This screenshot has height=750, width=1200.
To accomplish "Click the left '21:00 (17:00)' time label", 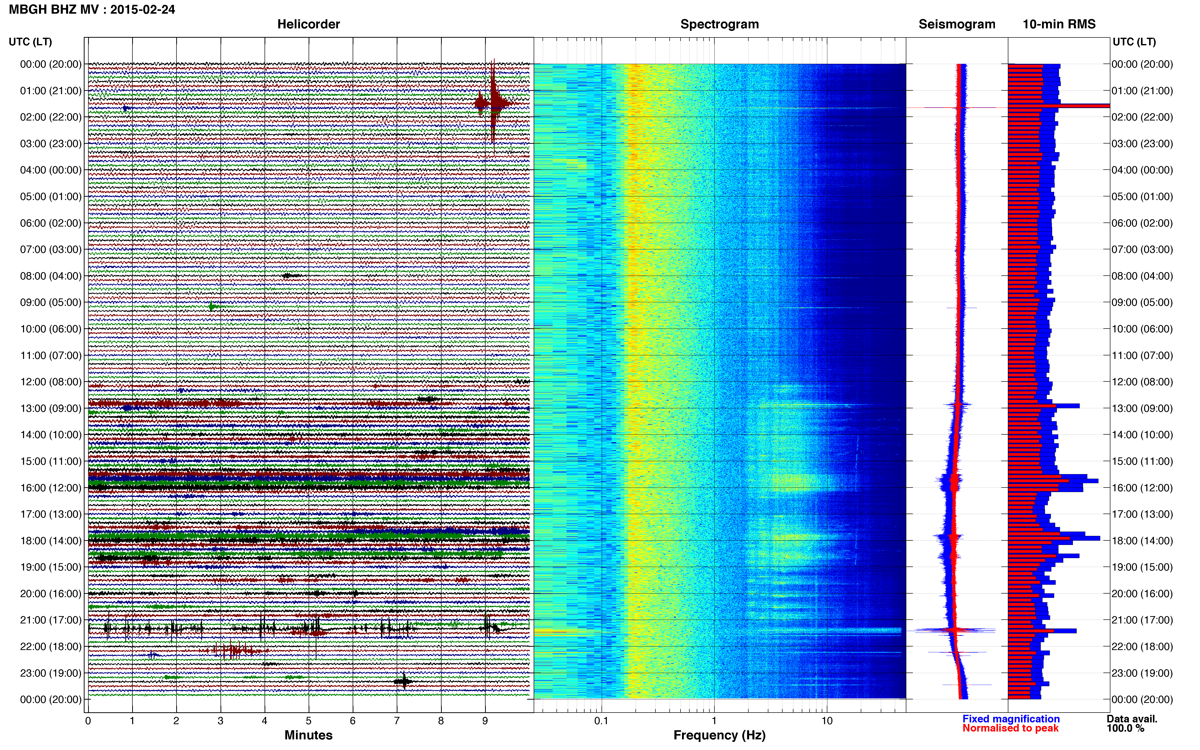I will (51, 620).
